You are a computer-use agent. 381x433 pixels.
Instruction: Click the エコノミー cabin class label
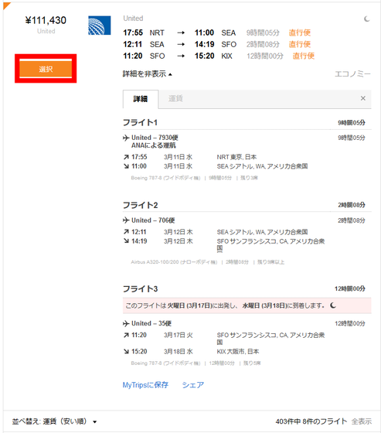click(352, 74)
